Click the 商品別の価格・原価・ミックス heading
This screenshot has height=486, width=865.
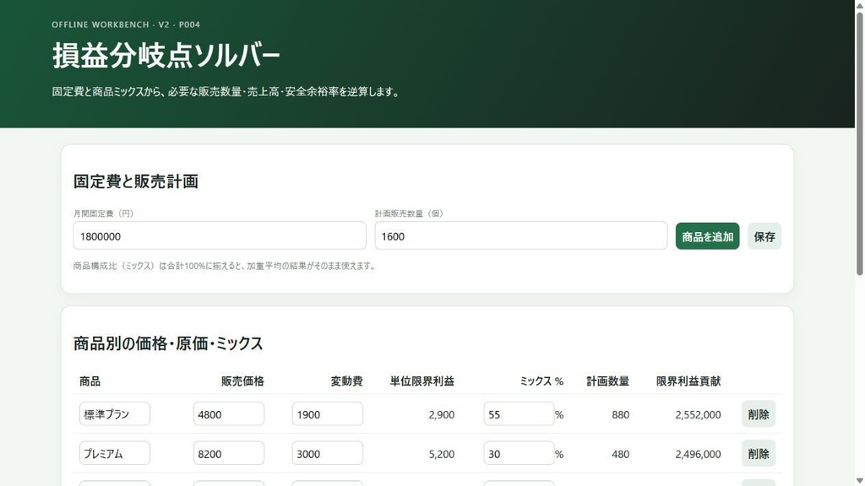(168, 343)
